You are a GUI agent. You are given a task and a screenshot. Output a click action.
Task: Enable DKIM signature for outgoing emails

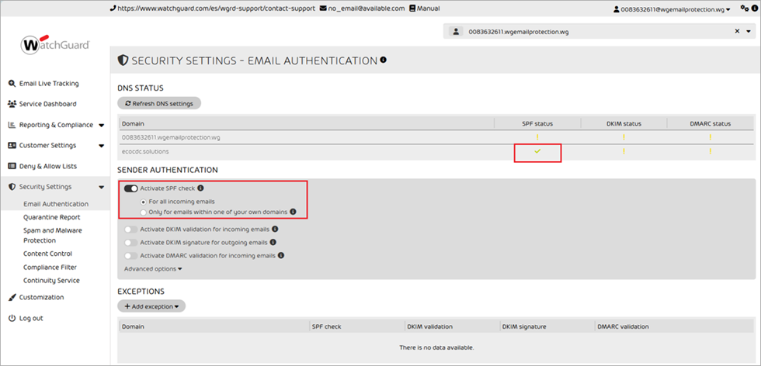pyautogui.click(x=131, y=243)
